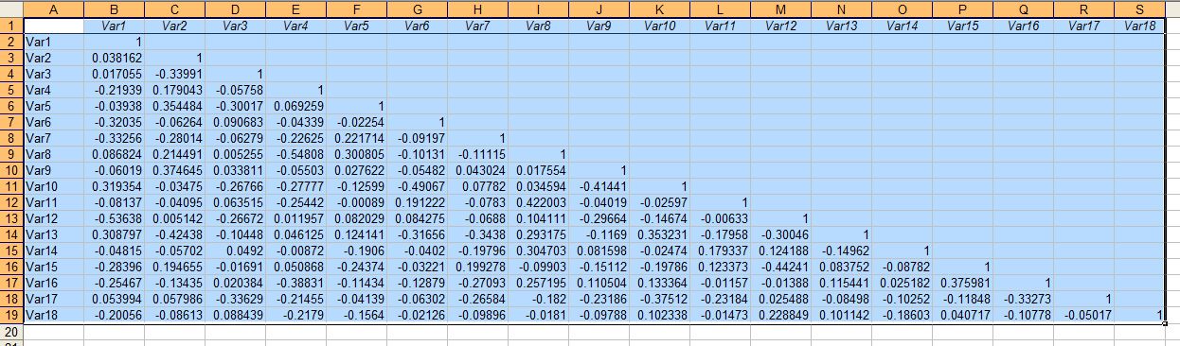Select row header 14
The image size is (1180, 346).
[11, 234]
